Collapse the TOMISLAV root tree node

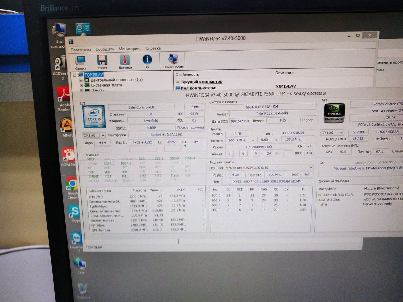pyautogui.click(x=76, y=75)
